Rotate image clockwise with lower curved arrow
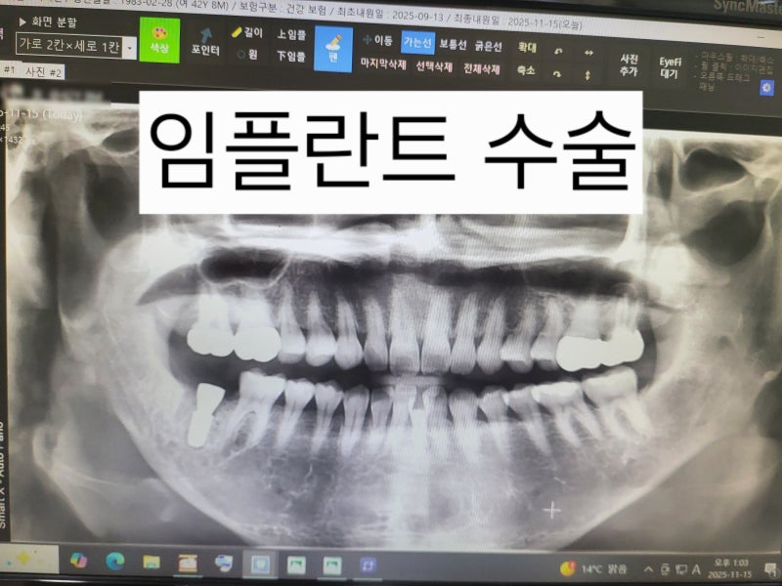 557,74
